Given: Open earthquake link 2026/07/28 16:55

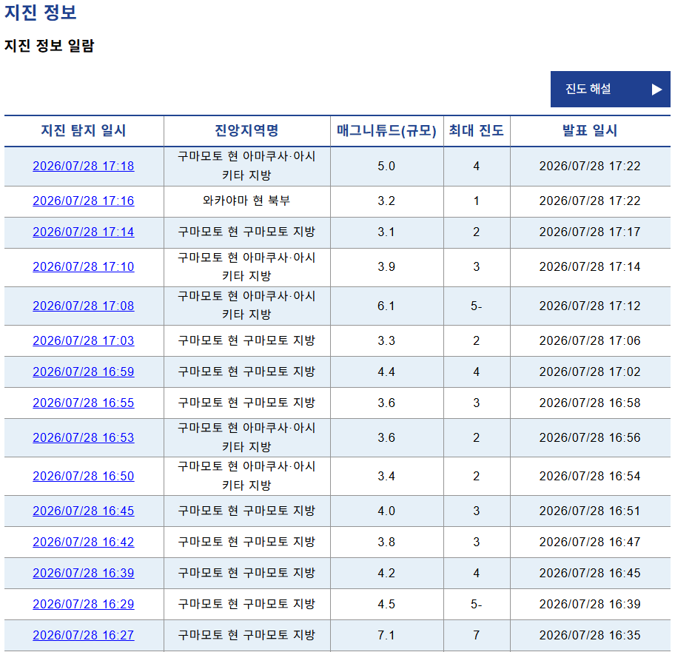Looking at the screenshot, I should point(84,403).
